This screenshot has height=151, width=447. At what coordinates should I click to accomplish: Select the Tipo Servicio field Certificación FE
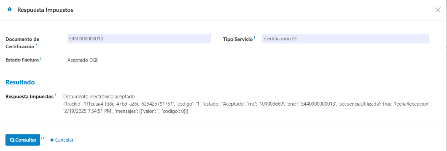pos(345,39)
